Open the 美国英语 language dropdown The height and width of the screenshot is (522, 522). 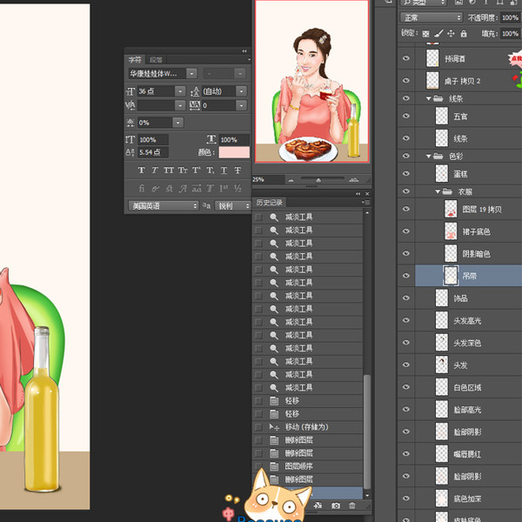(164, 206)
